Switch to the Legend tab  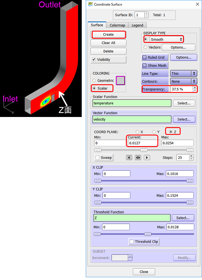coord(137,25)
